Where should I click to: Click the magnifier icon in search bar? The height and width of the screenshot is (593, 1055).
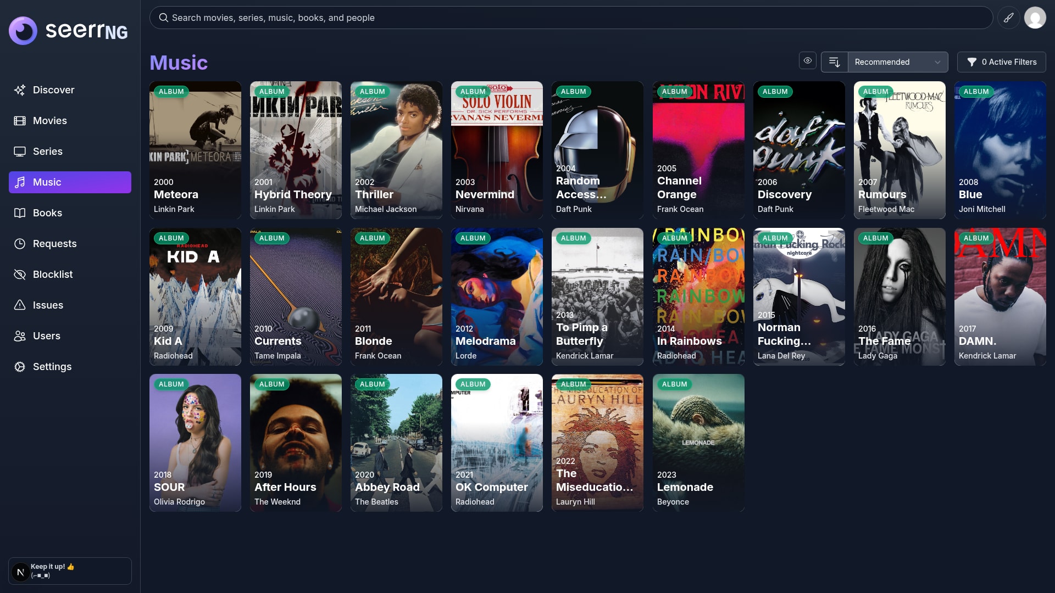click(163, 18)
